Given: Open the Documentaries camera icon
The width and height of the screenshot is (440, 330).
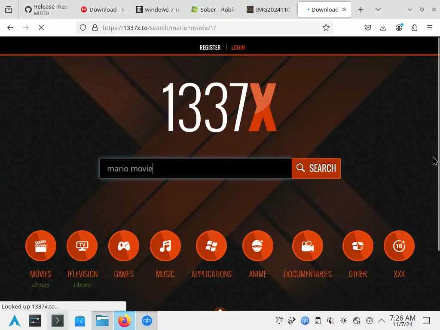Looking at the screenshot, I should 308,246.
